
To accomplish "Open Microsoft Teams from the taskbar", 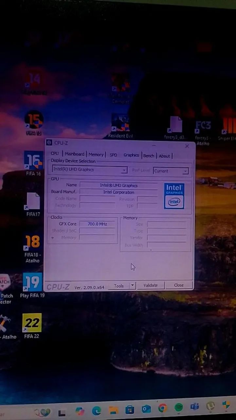I will click(x=195, y=407).
